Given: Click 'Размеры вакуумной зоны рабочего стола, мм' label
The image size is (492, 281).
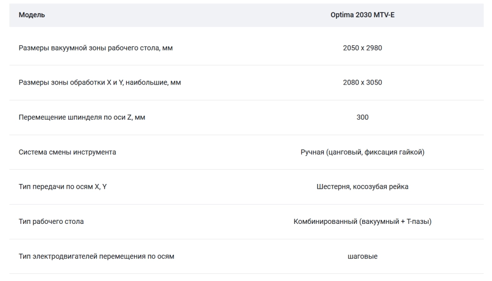Looking at the screenshot, I should [x=96, y=48].
